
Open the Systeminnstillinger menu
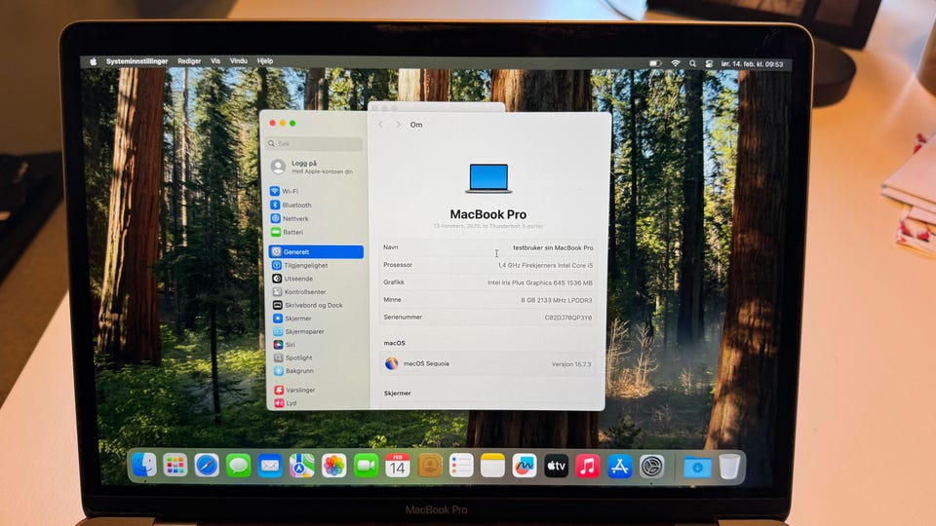[x=136, y=61]
